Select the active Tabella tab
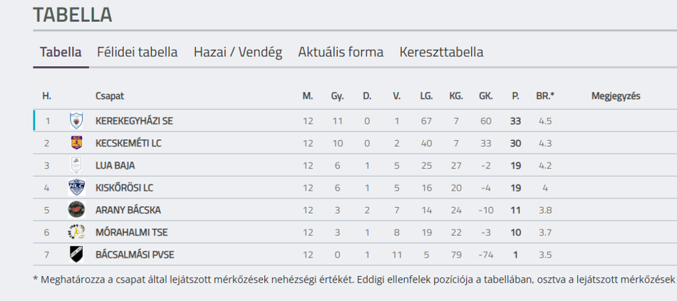 (61, 52)
